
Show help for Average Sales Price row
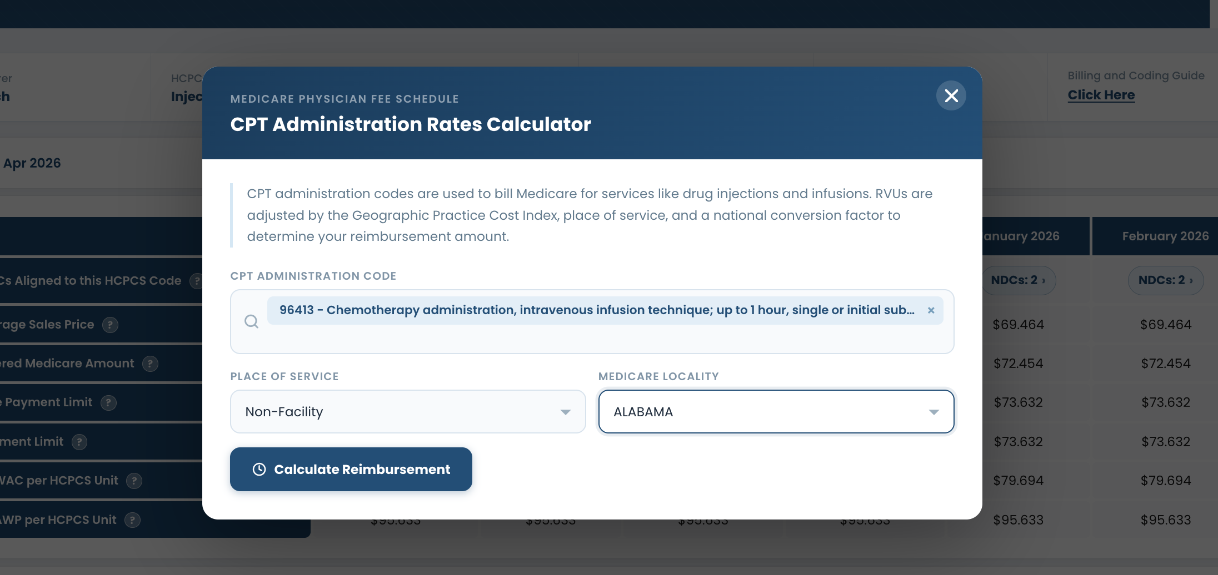110,325
